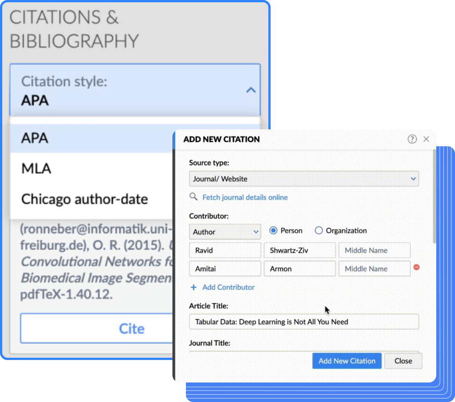The width and height of the screenshot is (455, 402).
Task: Select the Organization radio button
Action: click(x=319, y=230)
